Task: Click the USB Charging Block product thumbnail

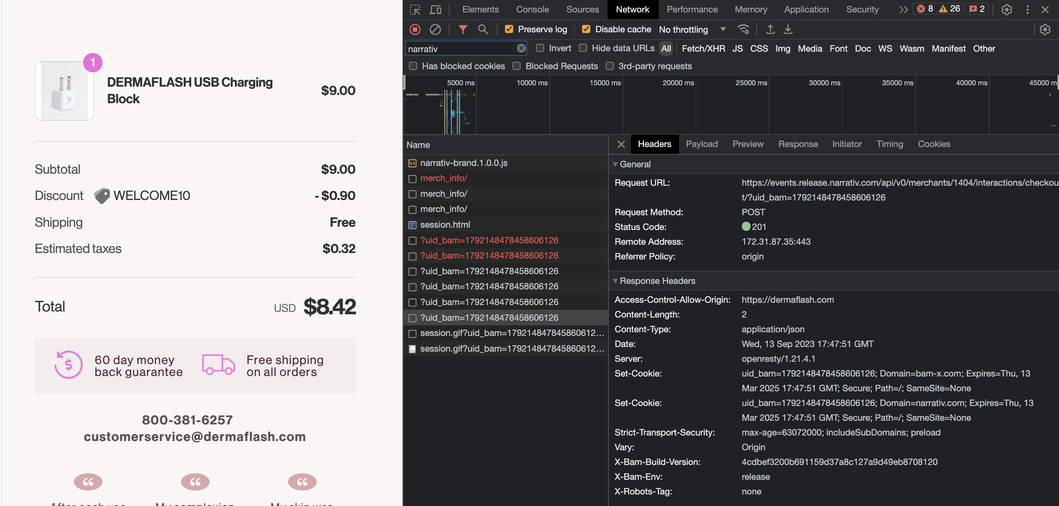Action: [x=64, y=91]
